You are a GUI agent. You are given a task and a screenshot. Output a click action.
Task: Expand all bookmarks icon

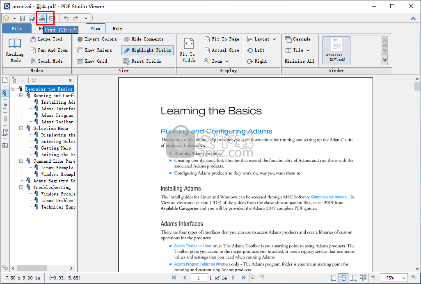pos(14,80)
